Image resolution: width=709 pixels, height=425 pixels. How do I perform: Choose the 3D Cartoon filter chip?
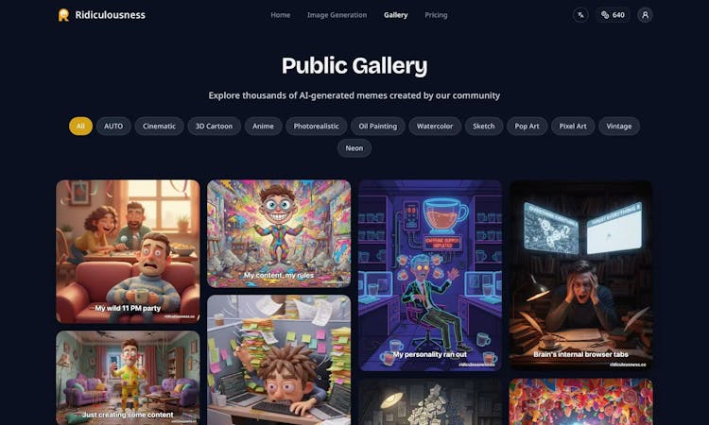[x=214, y=126]
